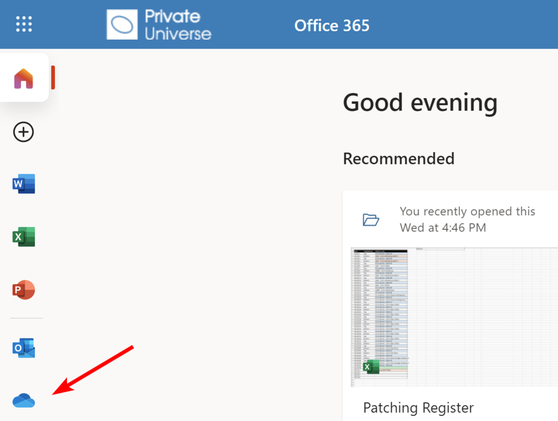Screen dimensions: 558x421
Task: Click the open-folder icon on the recommended card
Action: click(371, 219)
